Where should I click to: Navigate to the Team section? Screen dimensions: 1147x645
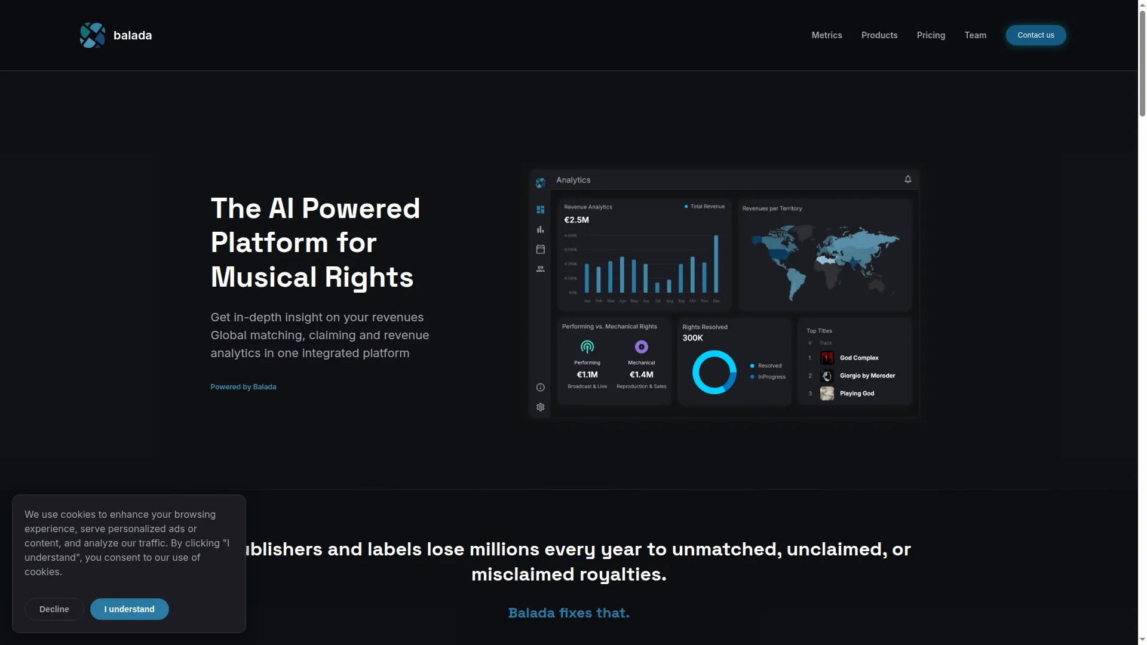[x=976, y=35]
